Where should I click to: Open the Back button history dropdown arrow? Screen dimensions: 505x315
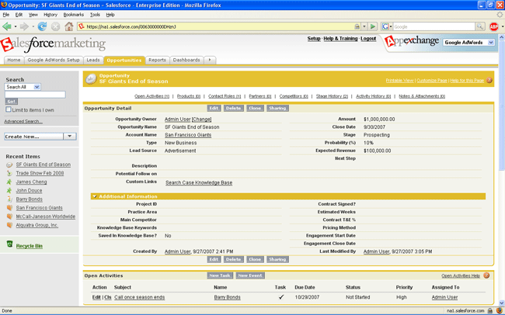coord(15,26)
